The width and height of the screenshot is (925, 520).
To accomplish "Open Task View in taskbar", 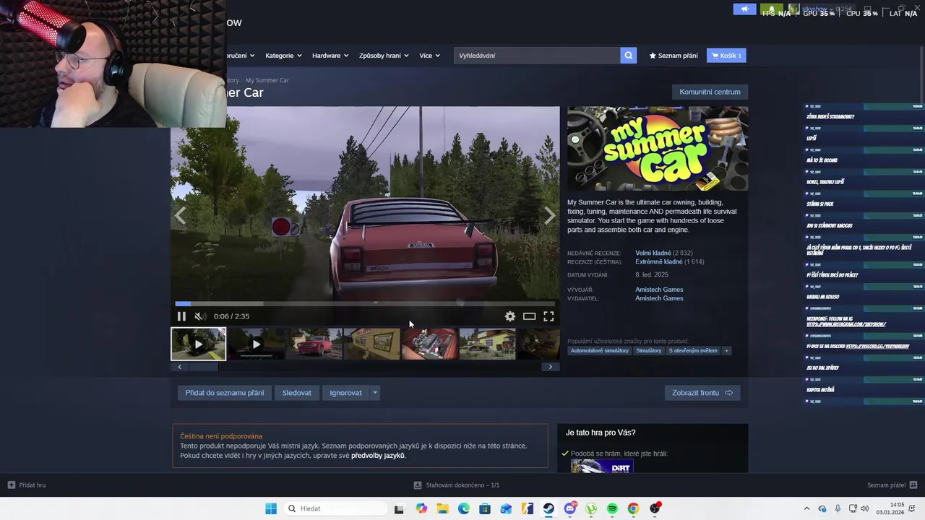I will 399,508.
